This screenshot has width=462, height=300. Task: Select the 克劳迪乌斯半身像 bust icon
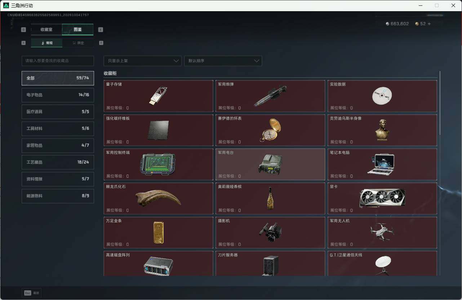pyautogui.click(x=382, y=130)
